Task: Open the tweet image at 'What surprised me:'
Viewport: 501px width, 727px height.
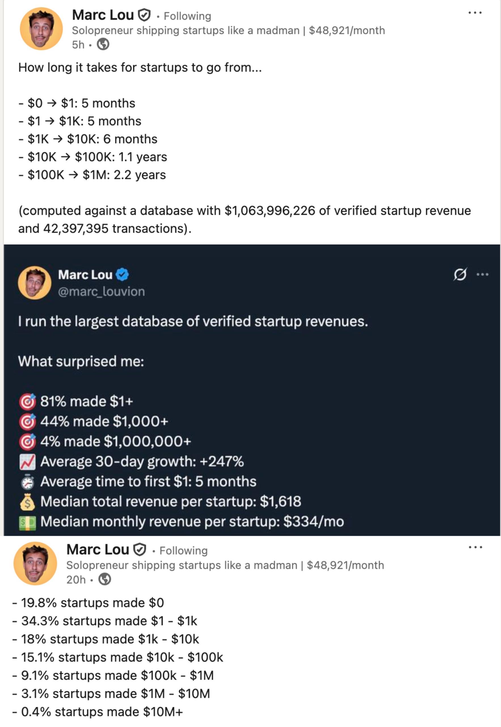Action: coord(81,361)
